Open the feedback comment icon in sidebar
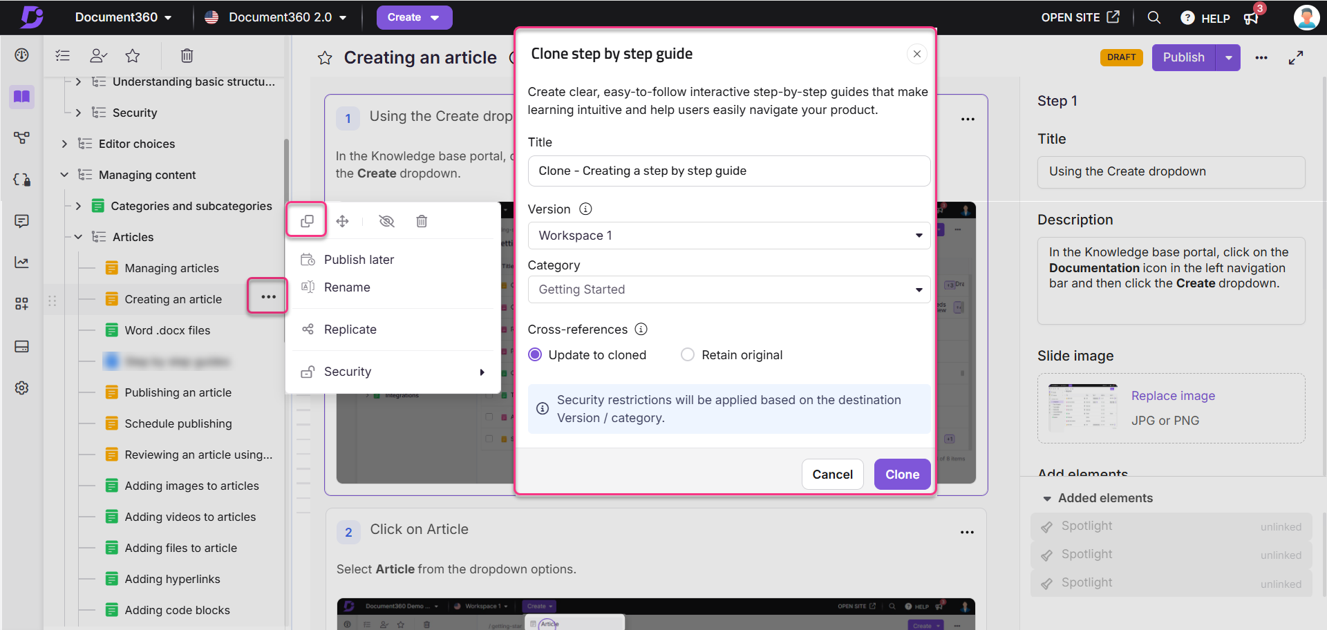Viewport: 1327px width, 630px height. pyautogui.click(x=22, y=221)
